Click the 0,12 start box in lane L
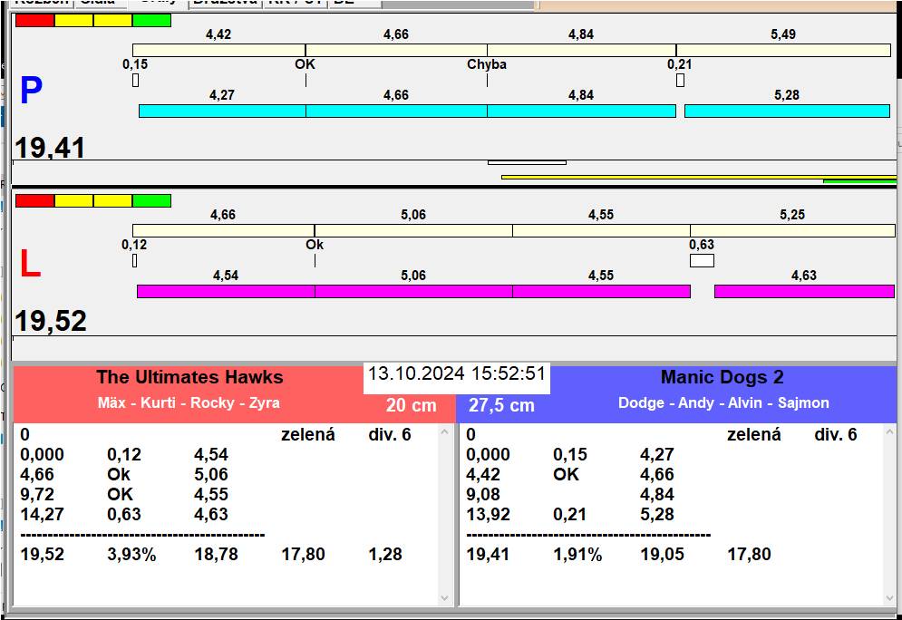 pos(134,260)
